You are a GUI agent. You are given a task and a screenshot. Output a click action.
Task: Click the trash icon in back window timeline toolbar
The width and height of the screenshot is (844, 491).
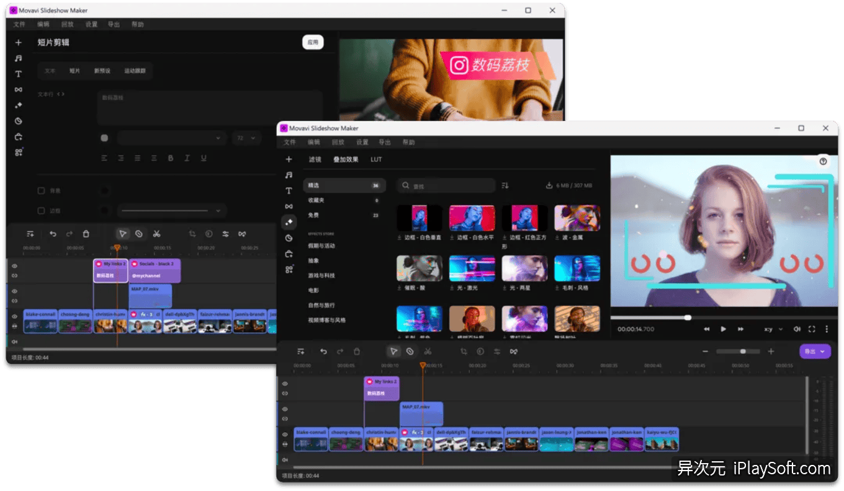pos(86,234)
